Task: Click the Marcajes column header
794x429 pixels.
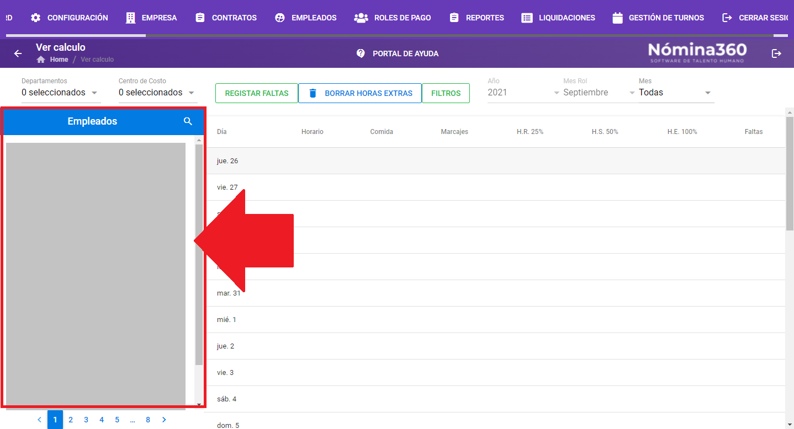Action: 454,132
